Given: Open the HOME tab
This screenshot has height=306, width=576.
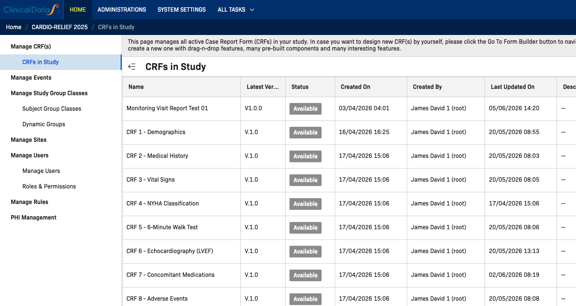Looking at the screenshot, I should click(x=78, y=10).
